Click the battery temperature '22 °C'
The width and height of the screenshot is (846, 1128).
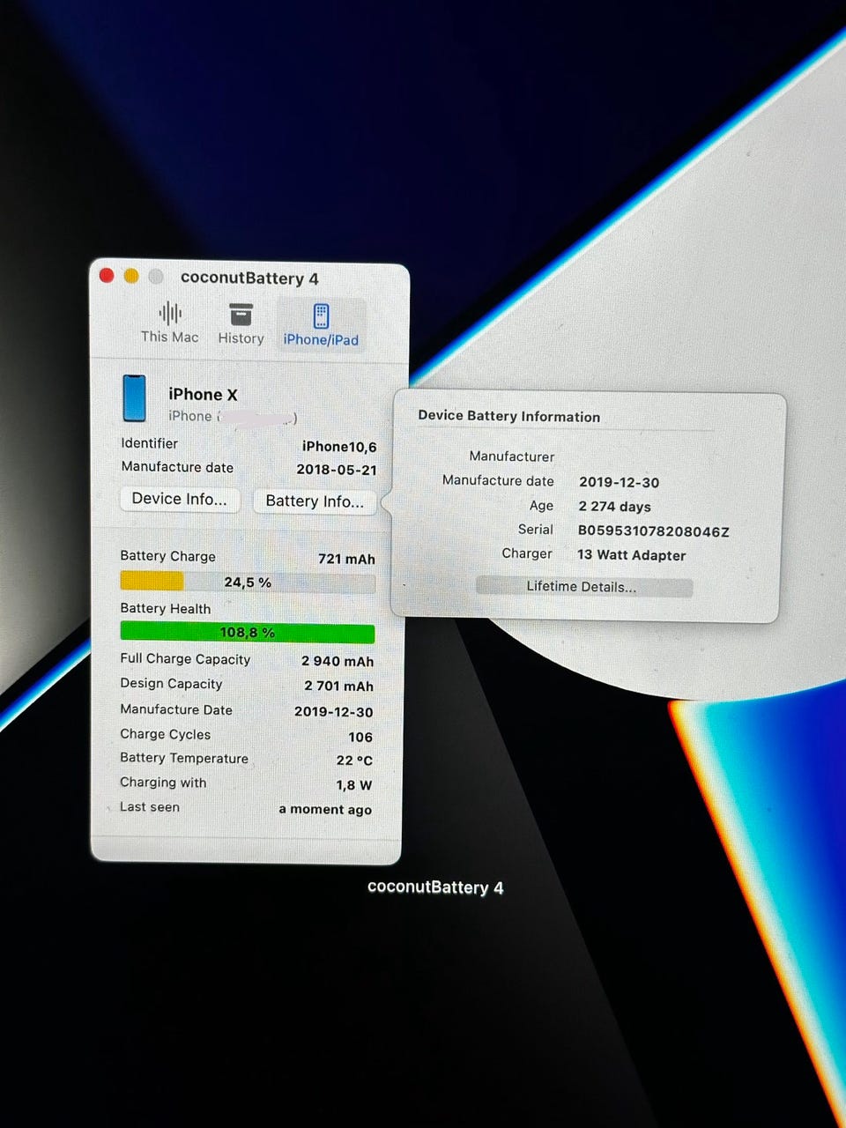pos(354,761)
